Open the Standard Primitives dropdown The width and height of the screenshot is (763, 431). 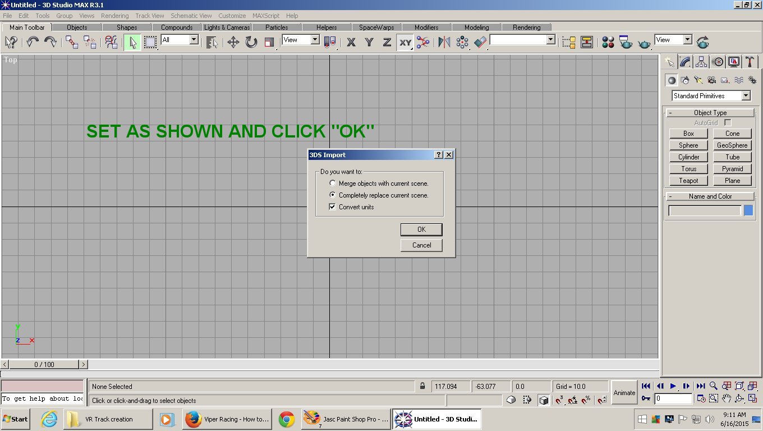click(711, 96)
